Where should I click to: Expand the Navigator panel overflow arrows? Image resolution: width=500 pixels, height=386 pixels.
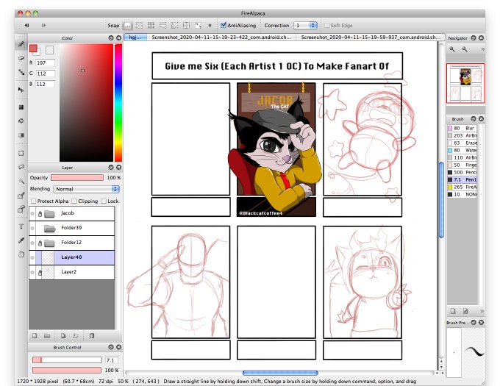[x=482, y=49]
